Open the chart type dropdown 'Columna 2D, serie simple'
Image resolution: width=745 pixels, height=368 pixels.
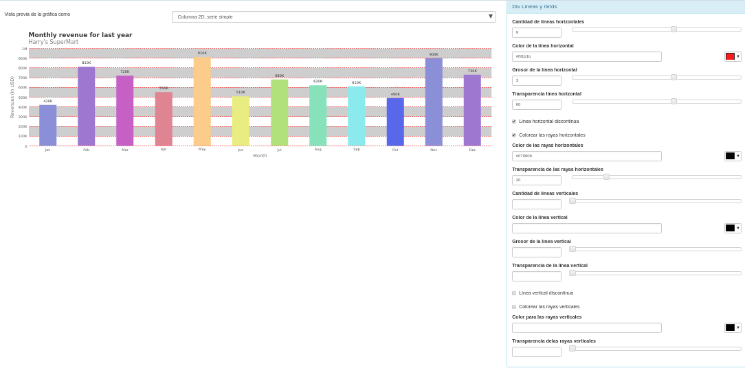[333, 16]
